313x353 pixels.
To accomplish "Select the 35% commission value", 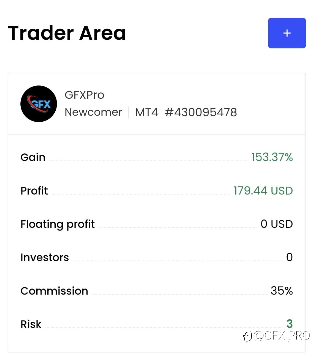I will (282, 291).
